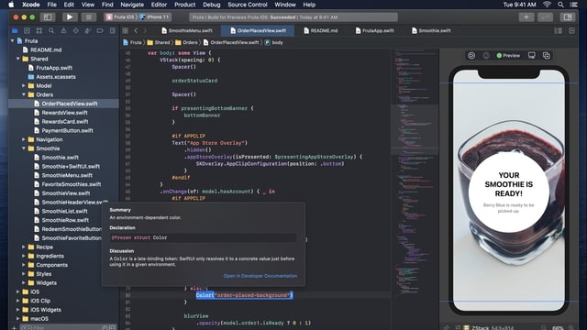This screenshot has height=330, width=587.
Task: Open the related items grid menu
Action: pos(126,30)
